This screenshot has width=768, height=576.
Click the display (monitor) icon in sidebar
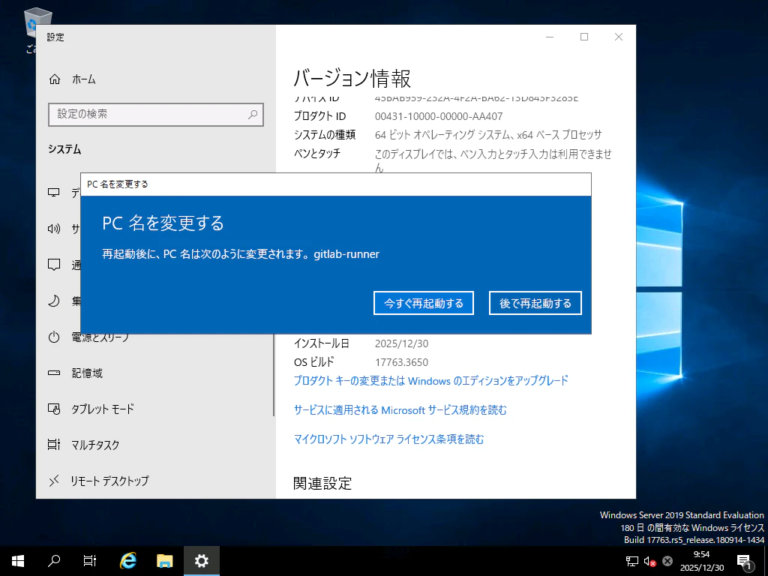(52, 193)
